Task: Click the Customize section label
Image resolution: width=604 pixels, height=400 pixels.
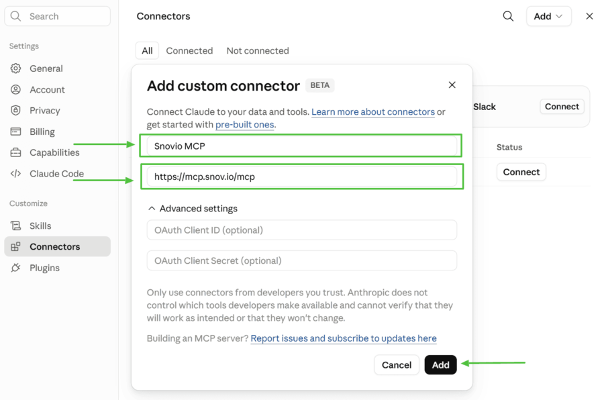Action: click(x=28, y=203)
